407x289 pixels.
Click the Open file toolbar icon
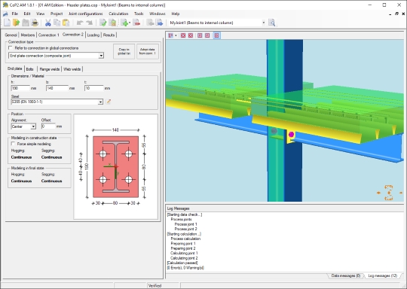[x=17, y=23]
